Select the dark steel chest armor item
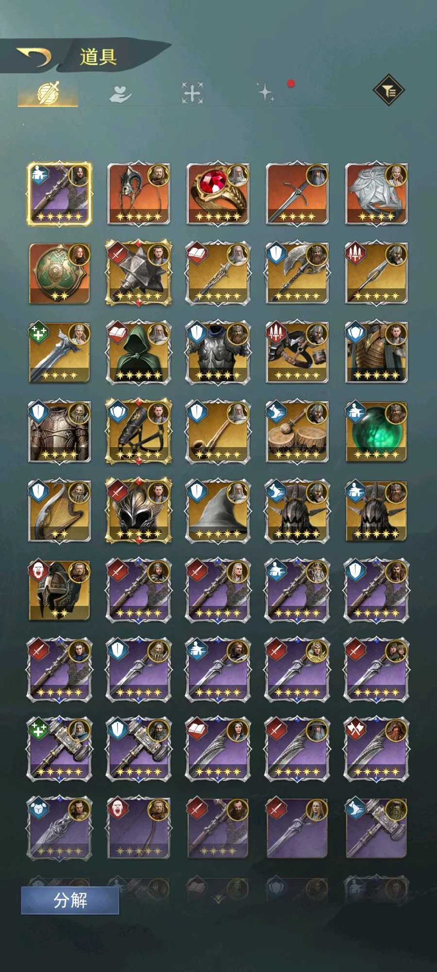437x972 pixels. click(x=218, y=352)
